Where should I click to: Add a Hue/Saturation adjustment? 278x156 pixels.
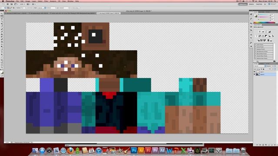tap(260, 36)
